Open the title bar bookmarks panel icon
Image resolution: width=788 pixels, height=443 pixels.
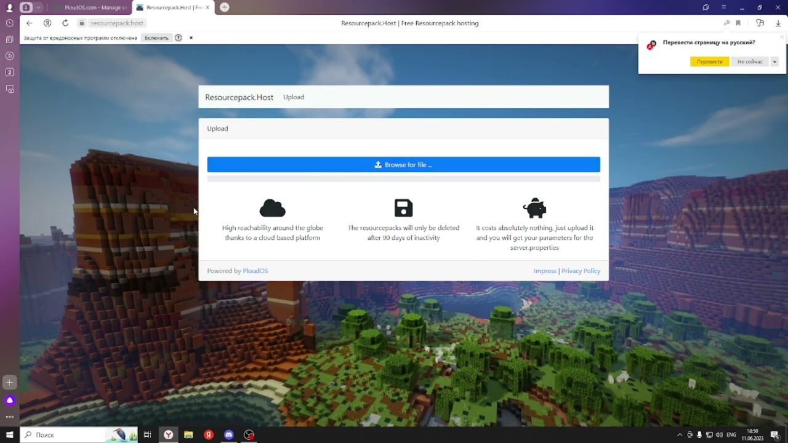coord(706,7)
